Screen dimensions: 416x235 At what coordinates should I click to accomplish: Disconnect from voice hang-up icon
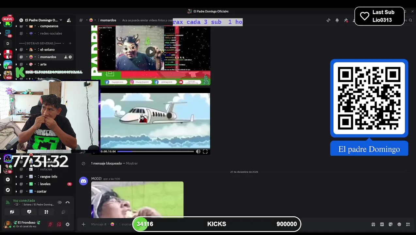pyautogui.click(x=68, y=202)
